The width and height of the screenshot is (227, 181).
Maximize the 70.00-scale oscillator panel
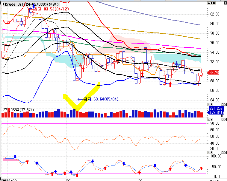tap(223, 120)
